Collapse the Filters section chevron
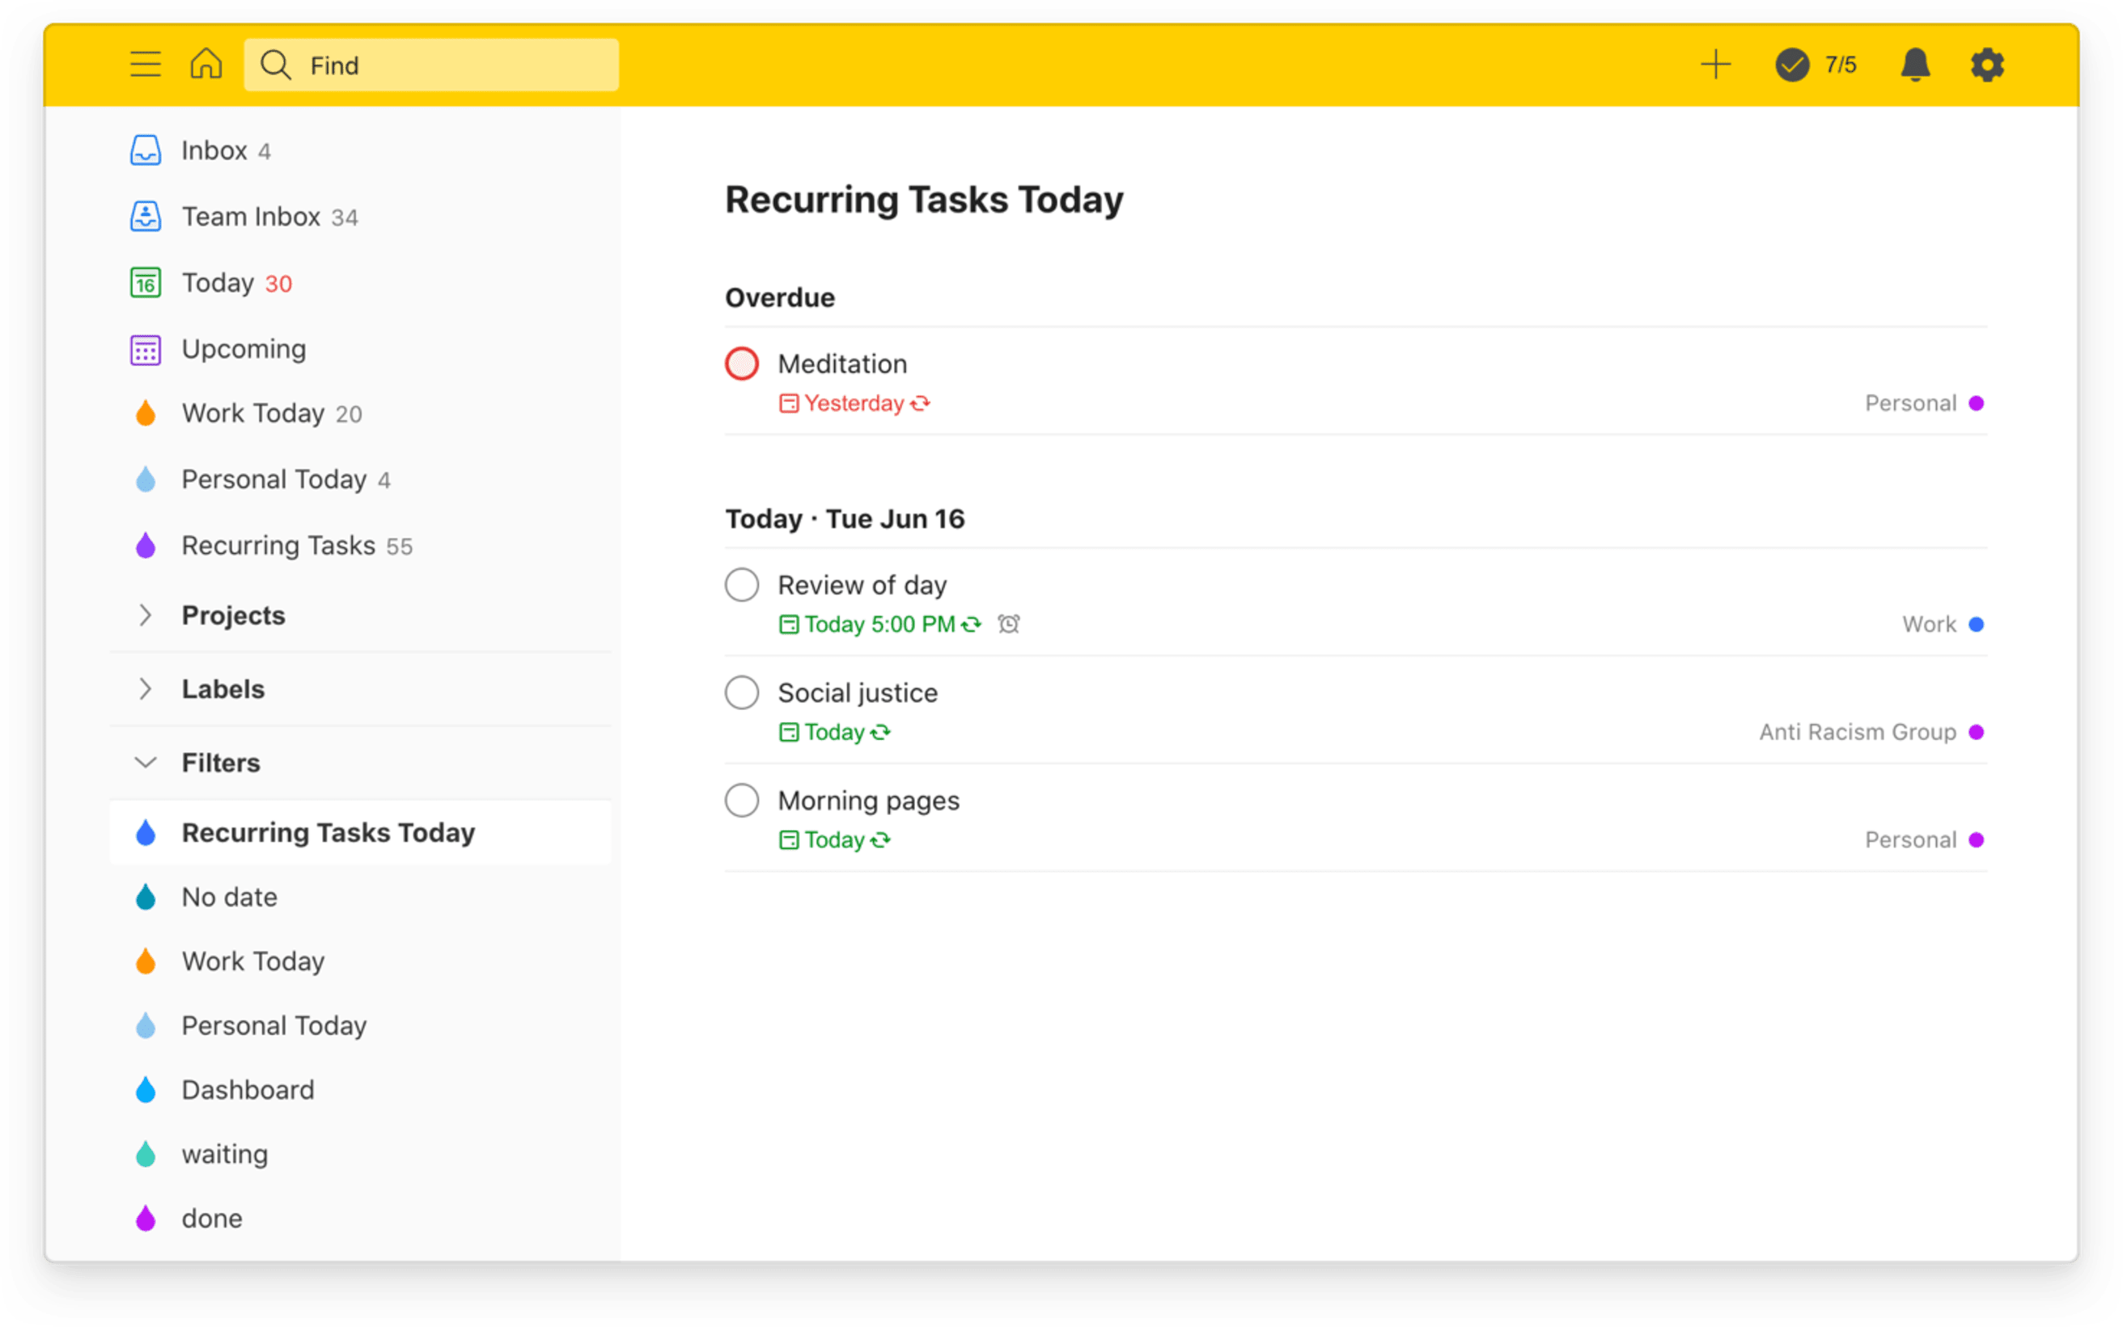Screen dimensions: 2123x1327 click(145, 763)
